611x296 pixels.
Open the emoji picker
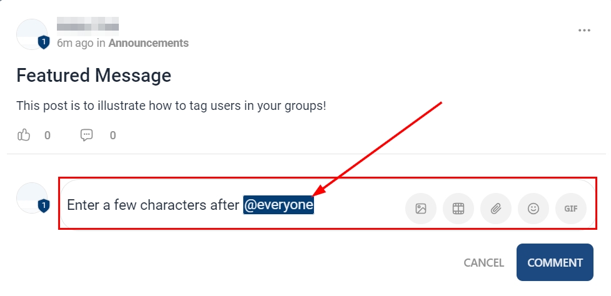pos(533,209)
